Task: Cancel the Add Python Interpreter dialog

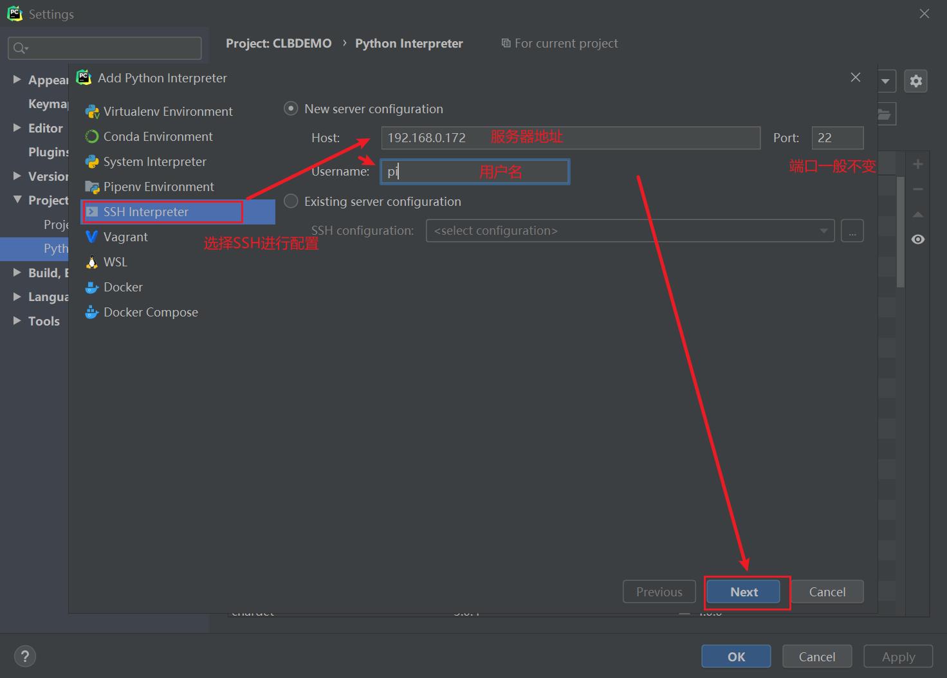Action: 827,592
